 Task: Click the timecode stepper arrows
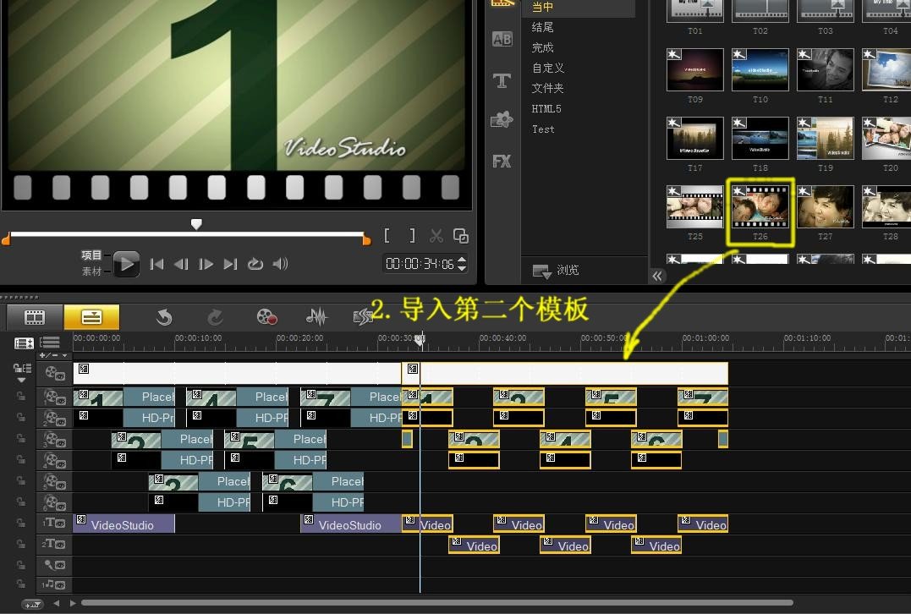[462, 264]
